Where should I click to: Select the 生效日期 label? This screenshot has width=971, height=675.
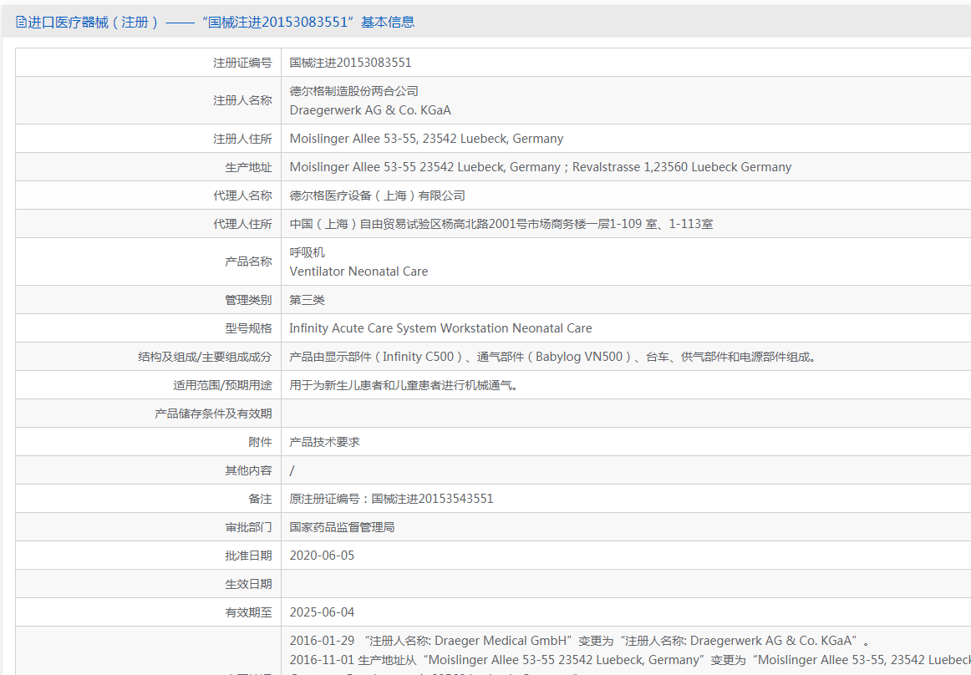point(248,585)
